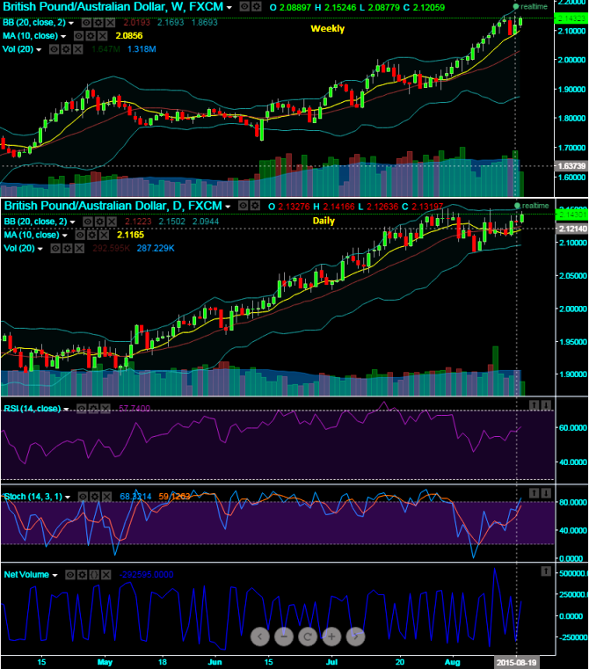Viewport: 589px width, 669px height.
Task: Toggle visibility eye of weekly chart series
Action: tap(244, 7)
